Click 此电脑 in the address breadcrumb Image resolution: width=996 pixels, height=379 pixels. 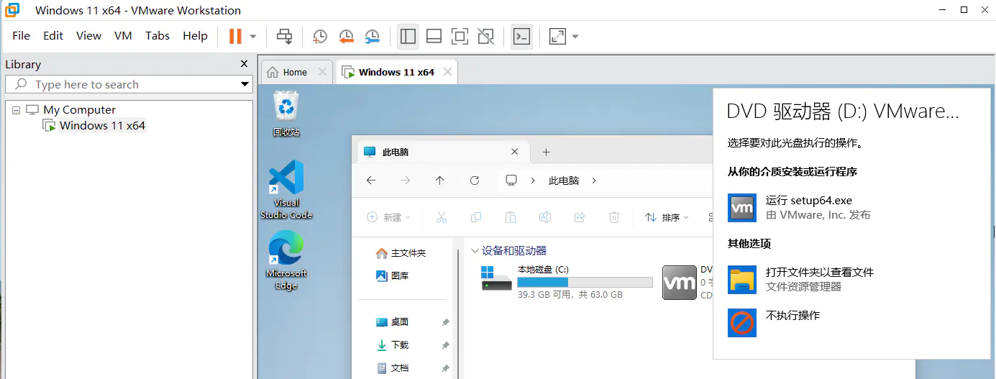coord(564,181)
